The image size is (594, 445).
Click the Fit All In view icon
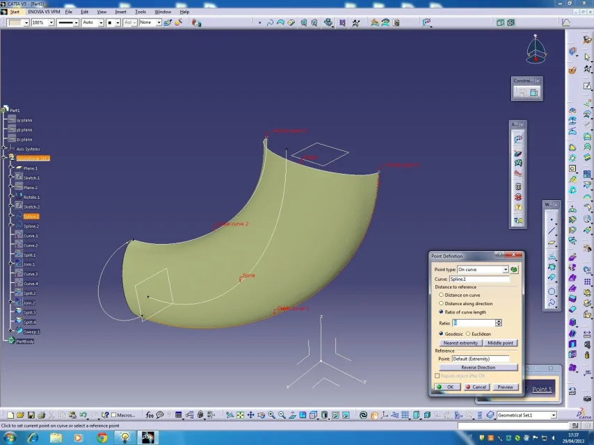[240, 415]
